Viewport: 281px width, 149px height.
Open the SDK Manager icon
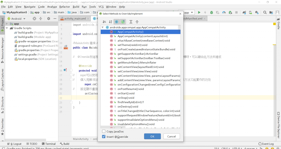(x=257, y=13)
